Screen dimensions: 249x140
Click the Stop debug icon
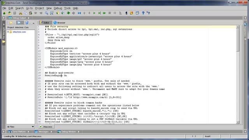(110, 13)
